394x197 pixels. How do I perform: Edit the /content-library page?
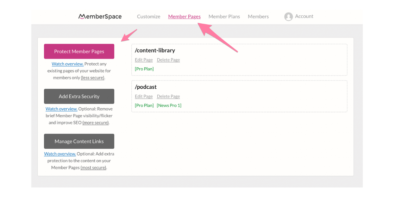[x=144, y=60]
